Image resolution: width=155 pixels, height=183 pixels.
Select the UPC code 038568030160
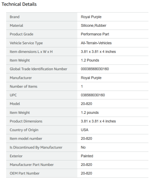(x=93, y=95)
